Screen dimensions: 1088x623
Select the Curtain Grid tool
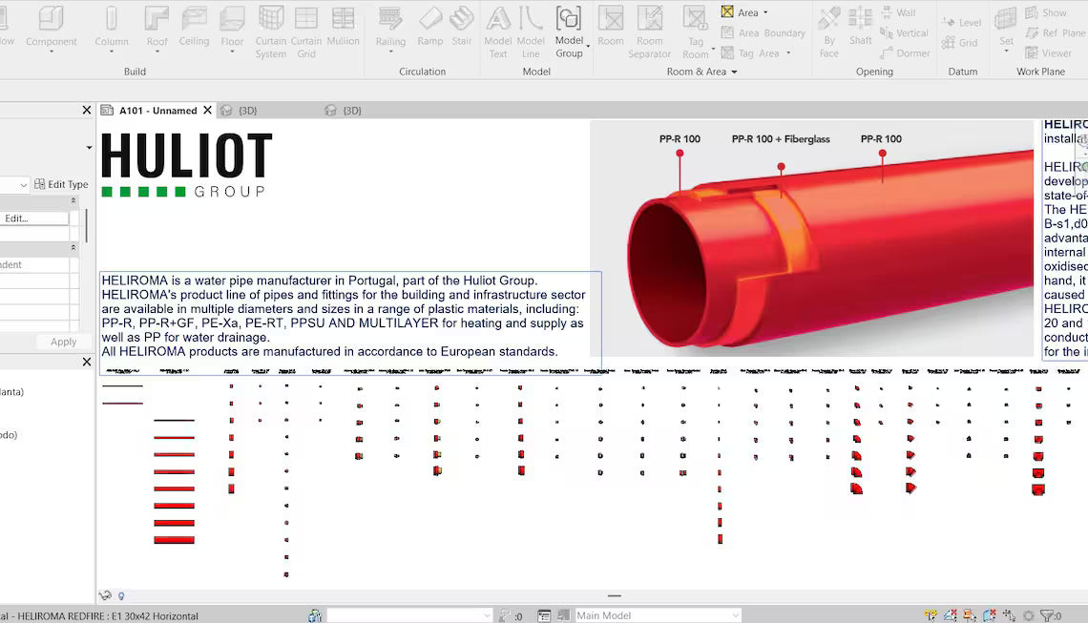[306, 31]
